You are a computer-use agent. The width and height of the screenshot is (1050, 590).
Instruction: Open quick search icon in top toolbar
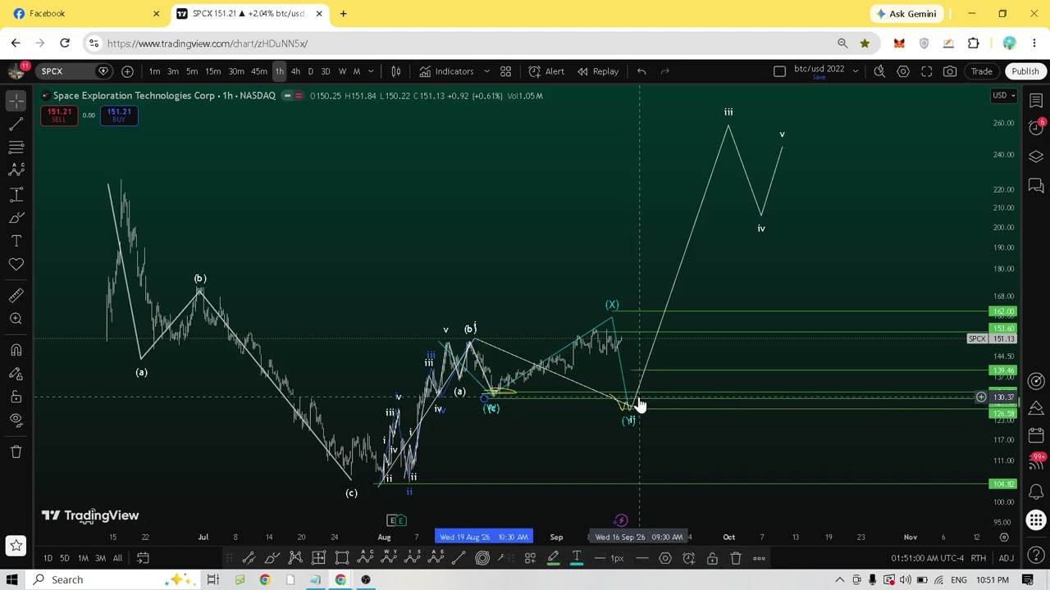coord(879,71)
